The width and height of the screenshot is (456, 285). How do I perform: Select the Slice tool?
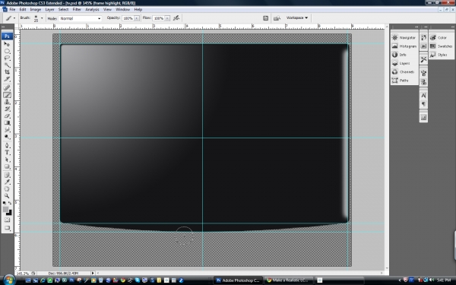pyautogui.click(x=7, y=79)
